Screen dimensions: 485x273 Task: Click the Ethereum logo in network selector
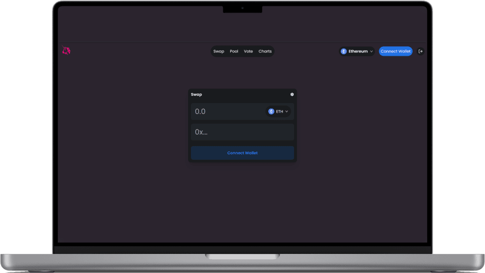click(344, 52)
